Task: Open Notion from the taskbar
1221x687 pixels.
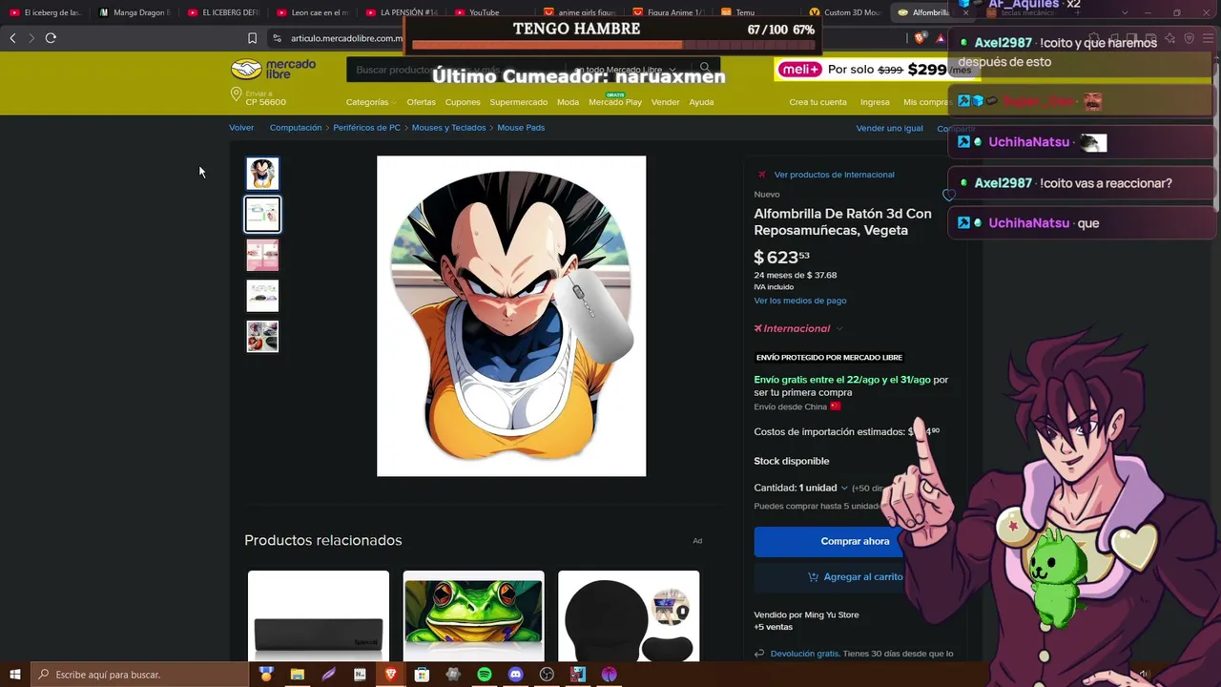Action: coord(360,675)
